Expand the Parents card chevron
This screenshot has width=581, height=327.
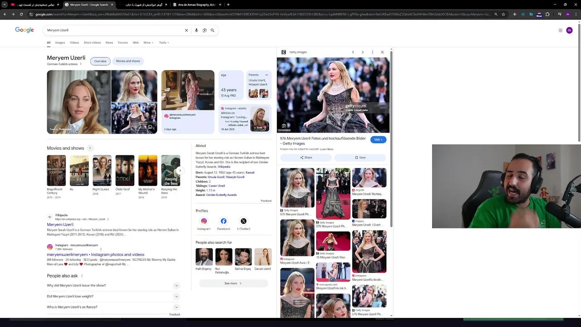(x=266, y=75)
